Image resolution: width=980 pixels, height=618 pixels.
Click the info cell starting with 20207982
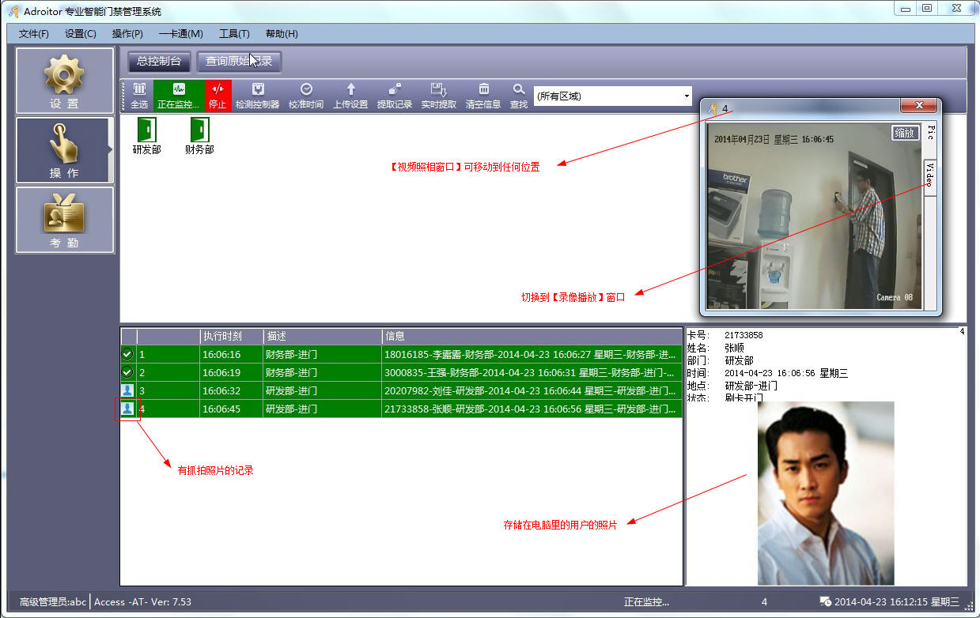coord(532,390)
